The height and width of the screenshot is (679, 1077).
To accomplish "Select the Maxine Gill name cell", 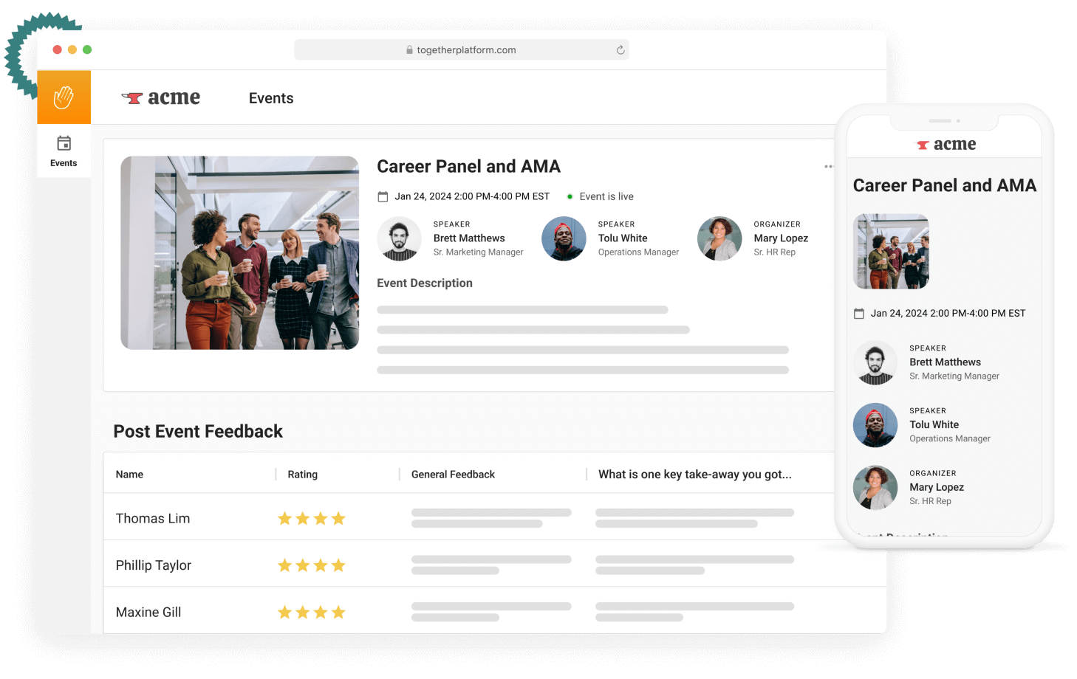I will [148, 613].
